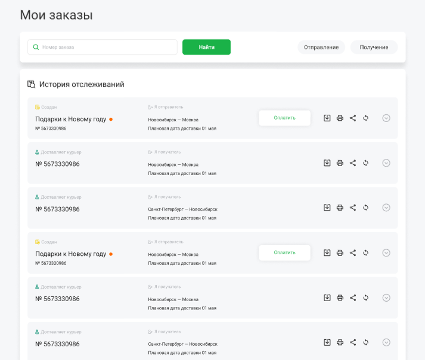Viewport: 425px width, 360px height.
Task: Print the second Подарки к Новому году order
Action: tap(340, 253)
